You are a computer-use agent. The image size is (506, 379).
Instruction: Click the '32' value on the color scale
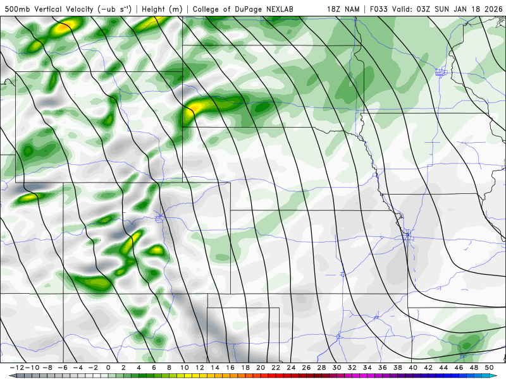352,368
